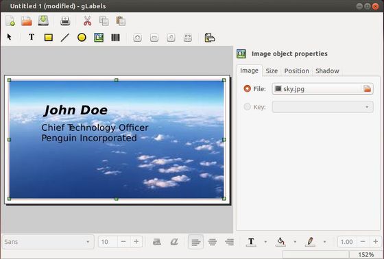Activate the Barcode tool

click(115, 38)
